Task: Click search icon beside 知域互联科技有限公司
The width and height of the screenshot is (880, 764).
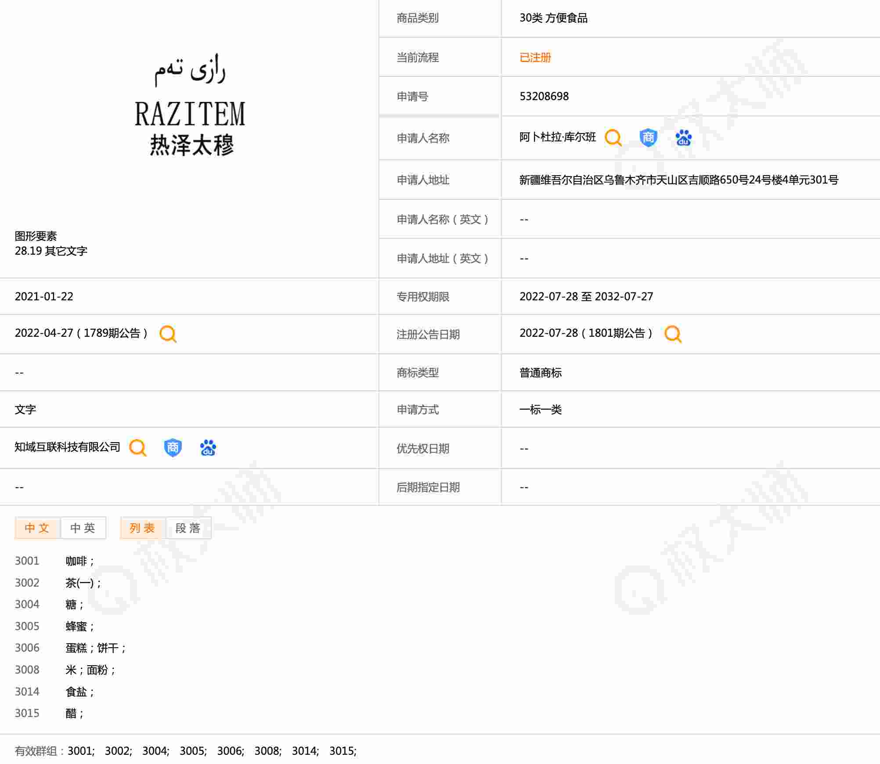Action: click(137, 447)
